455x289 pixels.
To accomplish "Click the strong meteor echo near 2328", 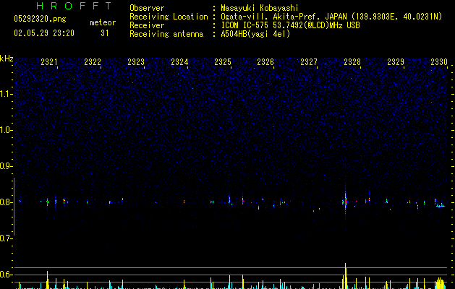I will click(345, 201).
